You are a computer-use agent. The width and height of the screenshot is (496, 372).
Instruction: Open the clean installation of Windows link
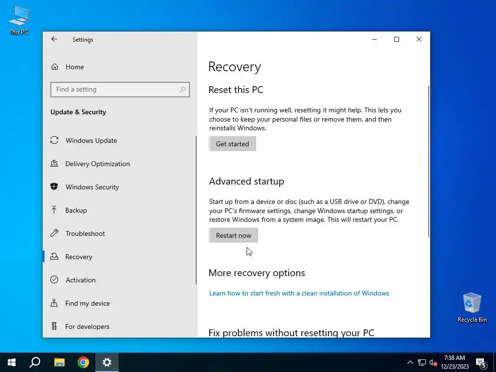pyautogui.click(x=299, y=293)
